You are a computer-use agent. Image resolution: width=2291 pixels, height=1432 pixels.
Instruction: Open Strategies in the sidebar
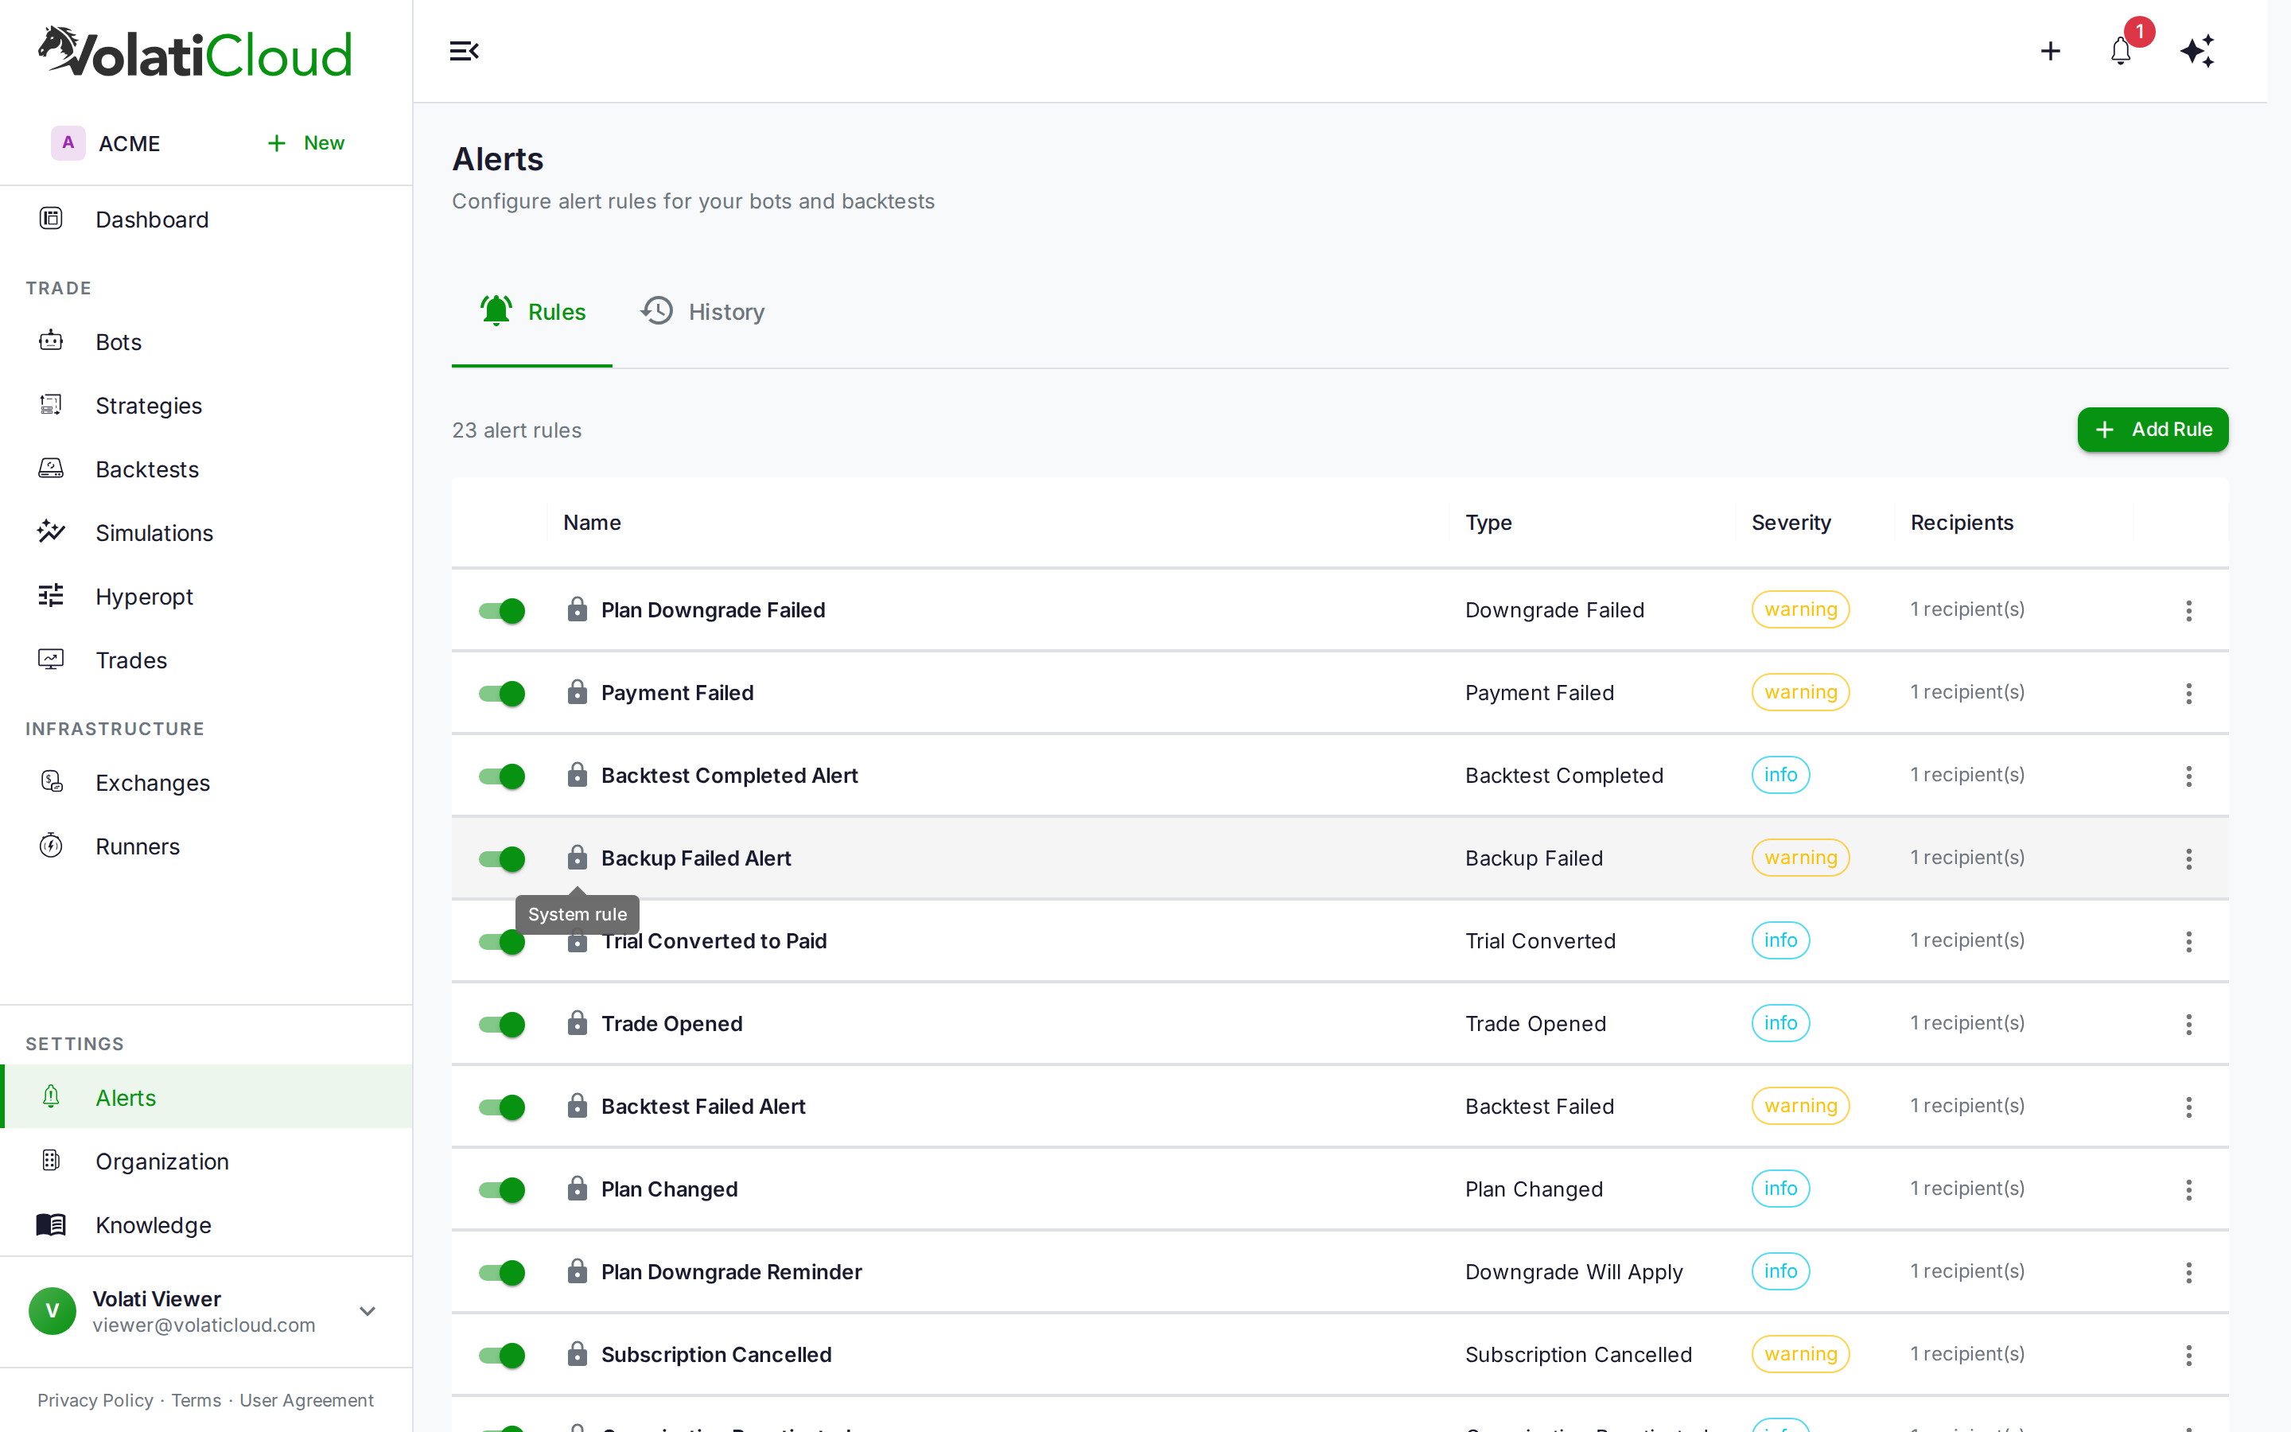206,406
